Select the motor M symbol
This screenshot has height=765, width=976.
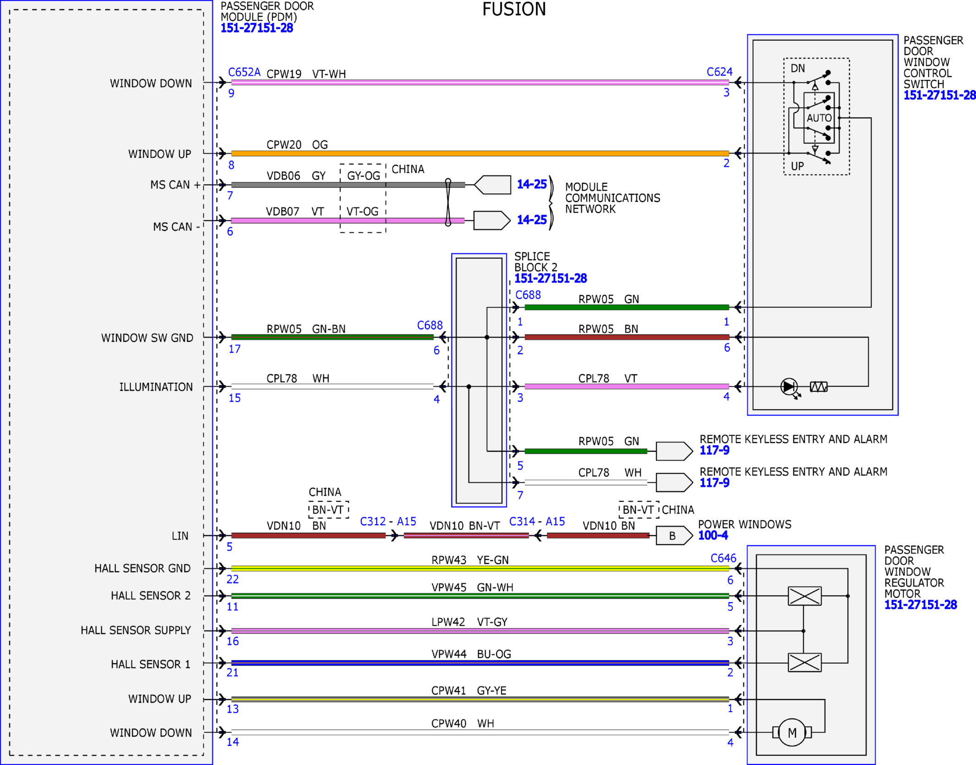pos(792,732)
